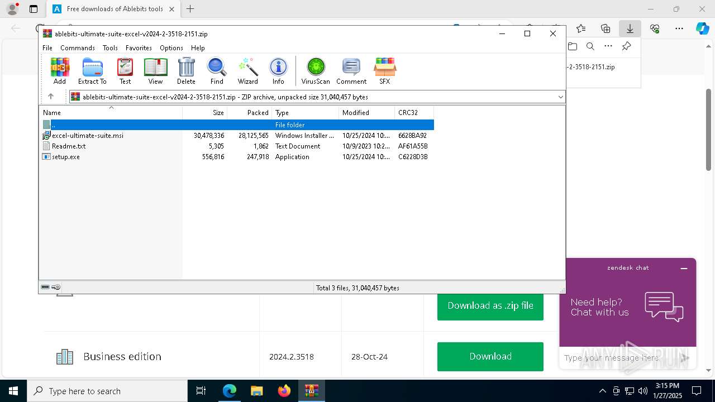Minimize the zendesk chat widget

684,269
